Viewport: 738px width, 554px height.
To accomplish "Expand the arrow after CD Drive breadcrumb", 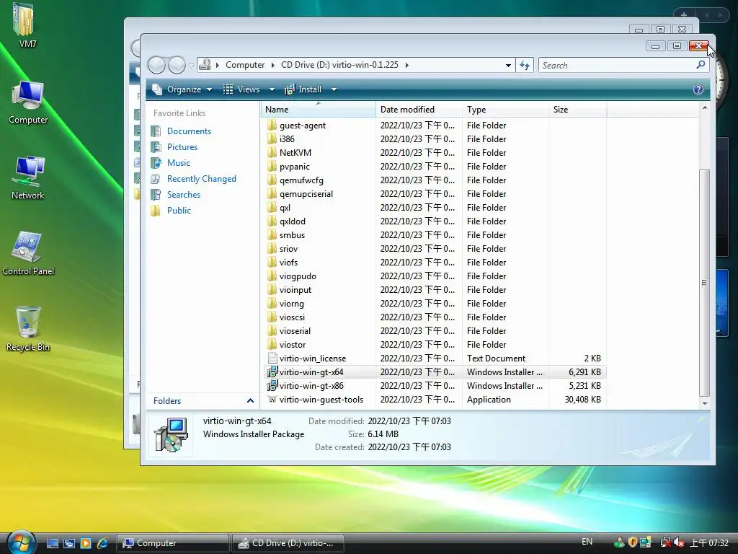I will 406,65.
